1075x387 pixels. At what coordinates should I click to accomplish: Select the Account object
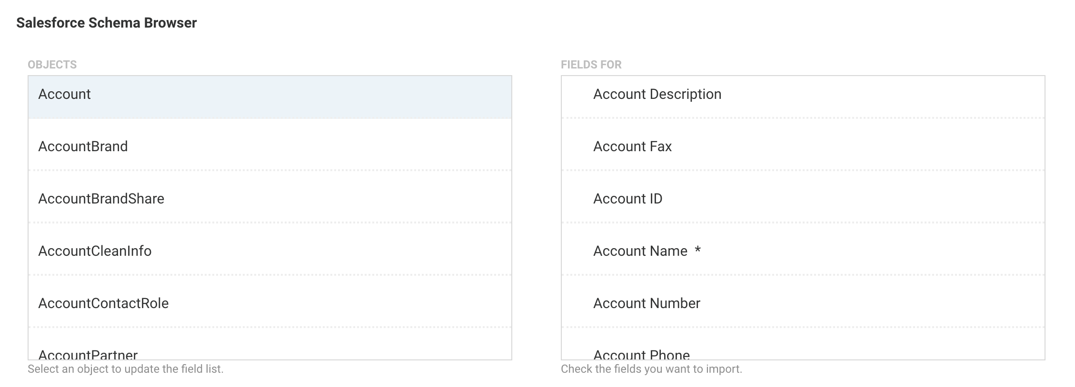[65, 95]
